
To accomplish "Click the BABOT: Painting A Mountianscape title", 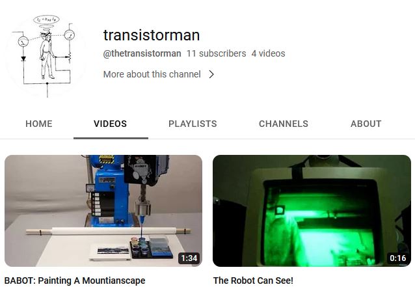I will (x=75, y=280).
